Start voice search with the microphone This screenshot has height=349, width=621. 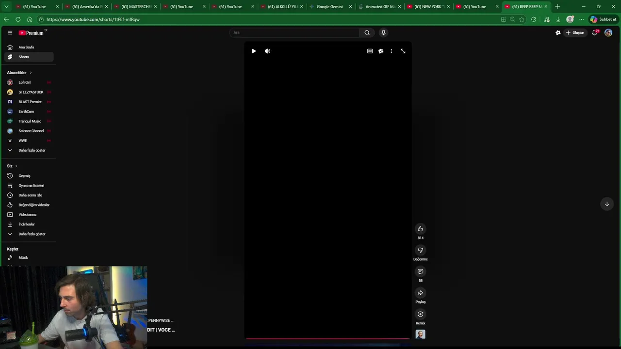[x=383, y=32]
